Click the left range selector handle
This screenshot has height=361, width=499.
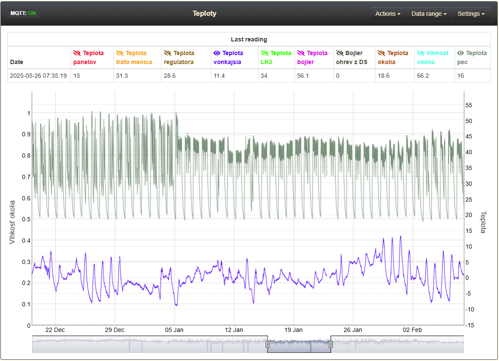[x=268, y=344]
